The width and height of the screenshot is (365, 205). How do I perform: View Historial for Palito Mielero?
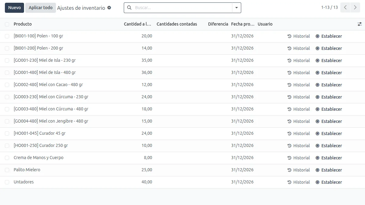[x=299, y=170]
